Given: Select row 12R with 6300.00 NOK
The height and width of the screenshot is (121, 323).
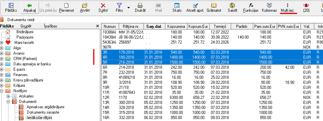Looking at the screenshot, I should point(212,97).
